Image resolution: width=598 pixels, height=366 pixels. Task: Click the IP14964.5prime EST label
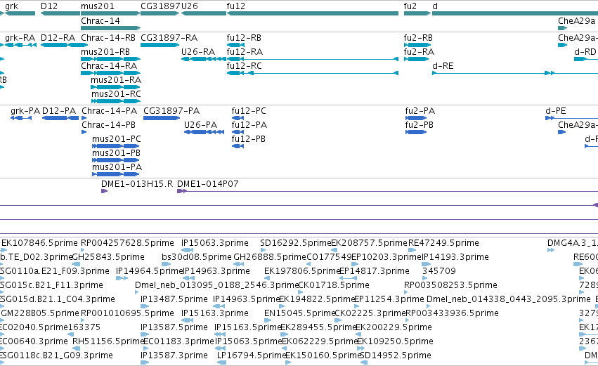tap(150, 271)
